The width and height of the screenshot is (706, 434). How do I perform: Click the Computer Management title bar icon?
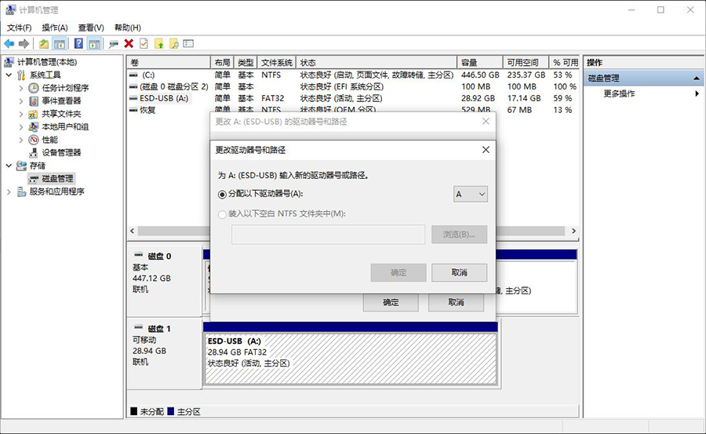[10, 9]
